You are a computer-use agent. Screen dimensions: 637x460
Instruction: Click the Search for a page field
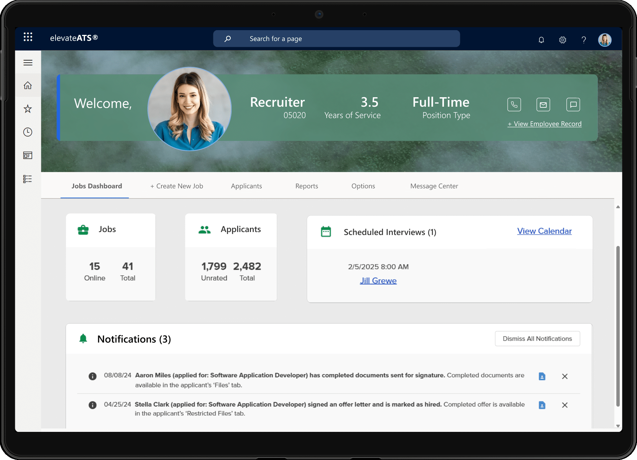[x=336, y=39]
